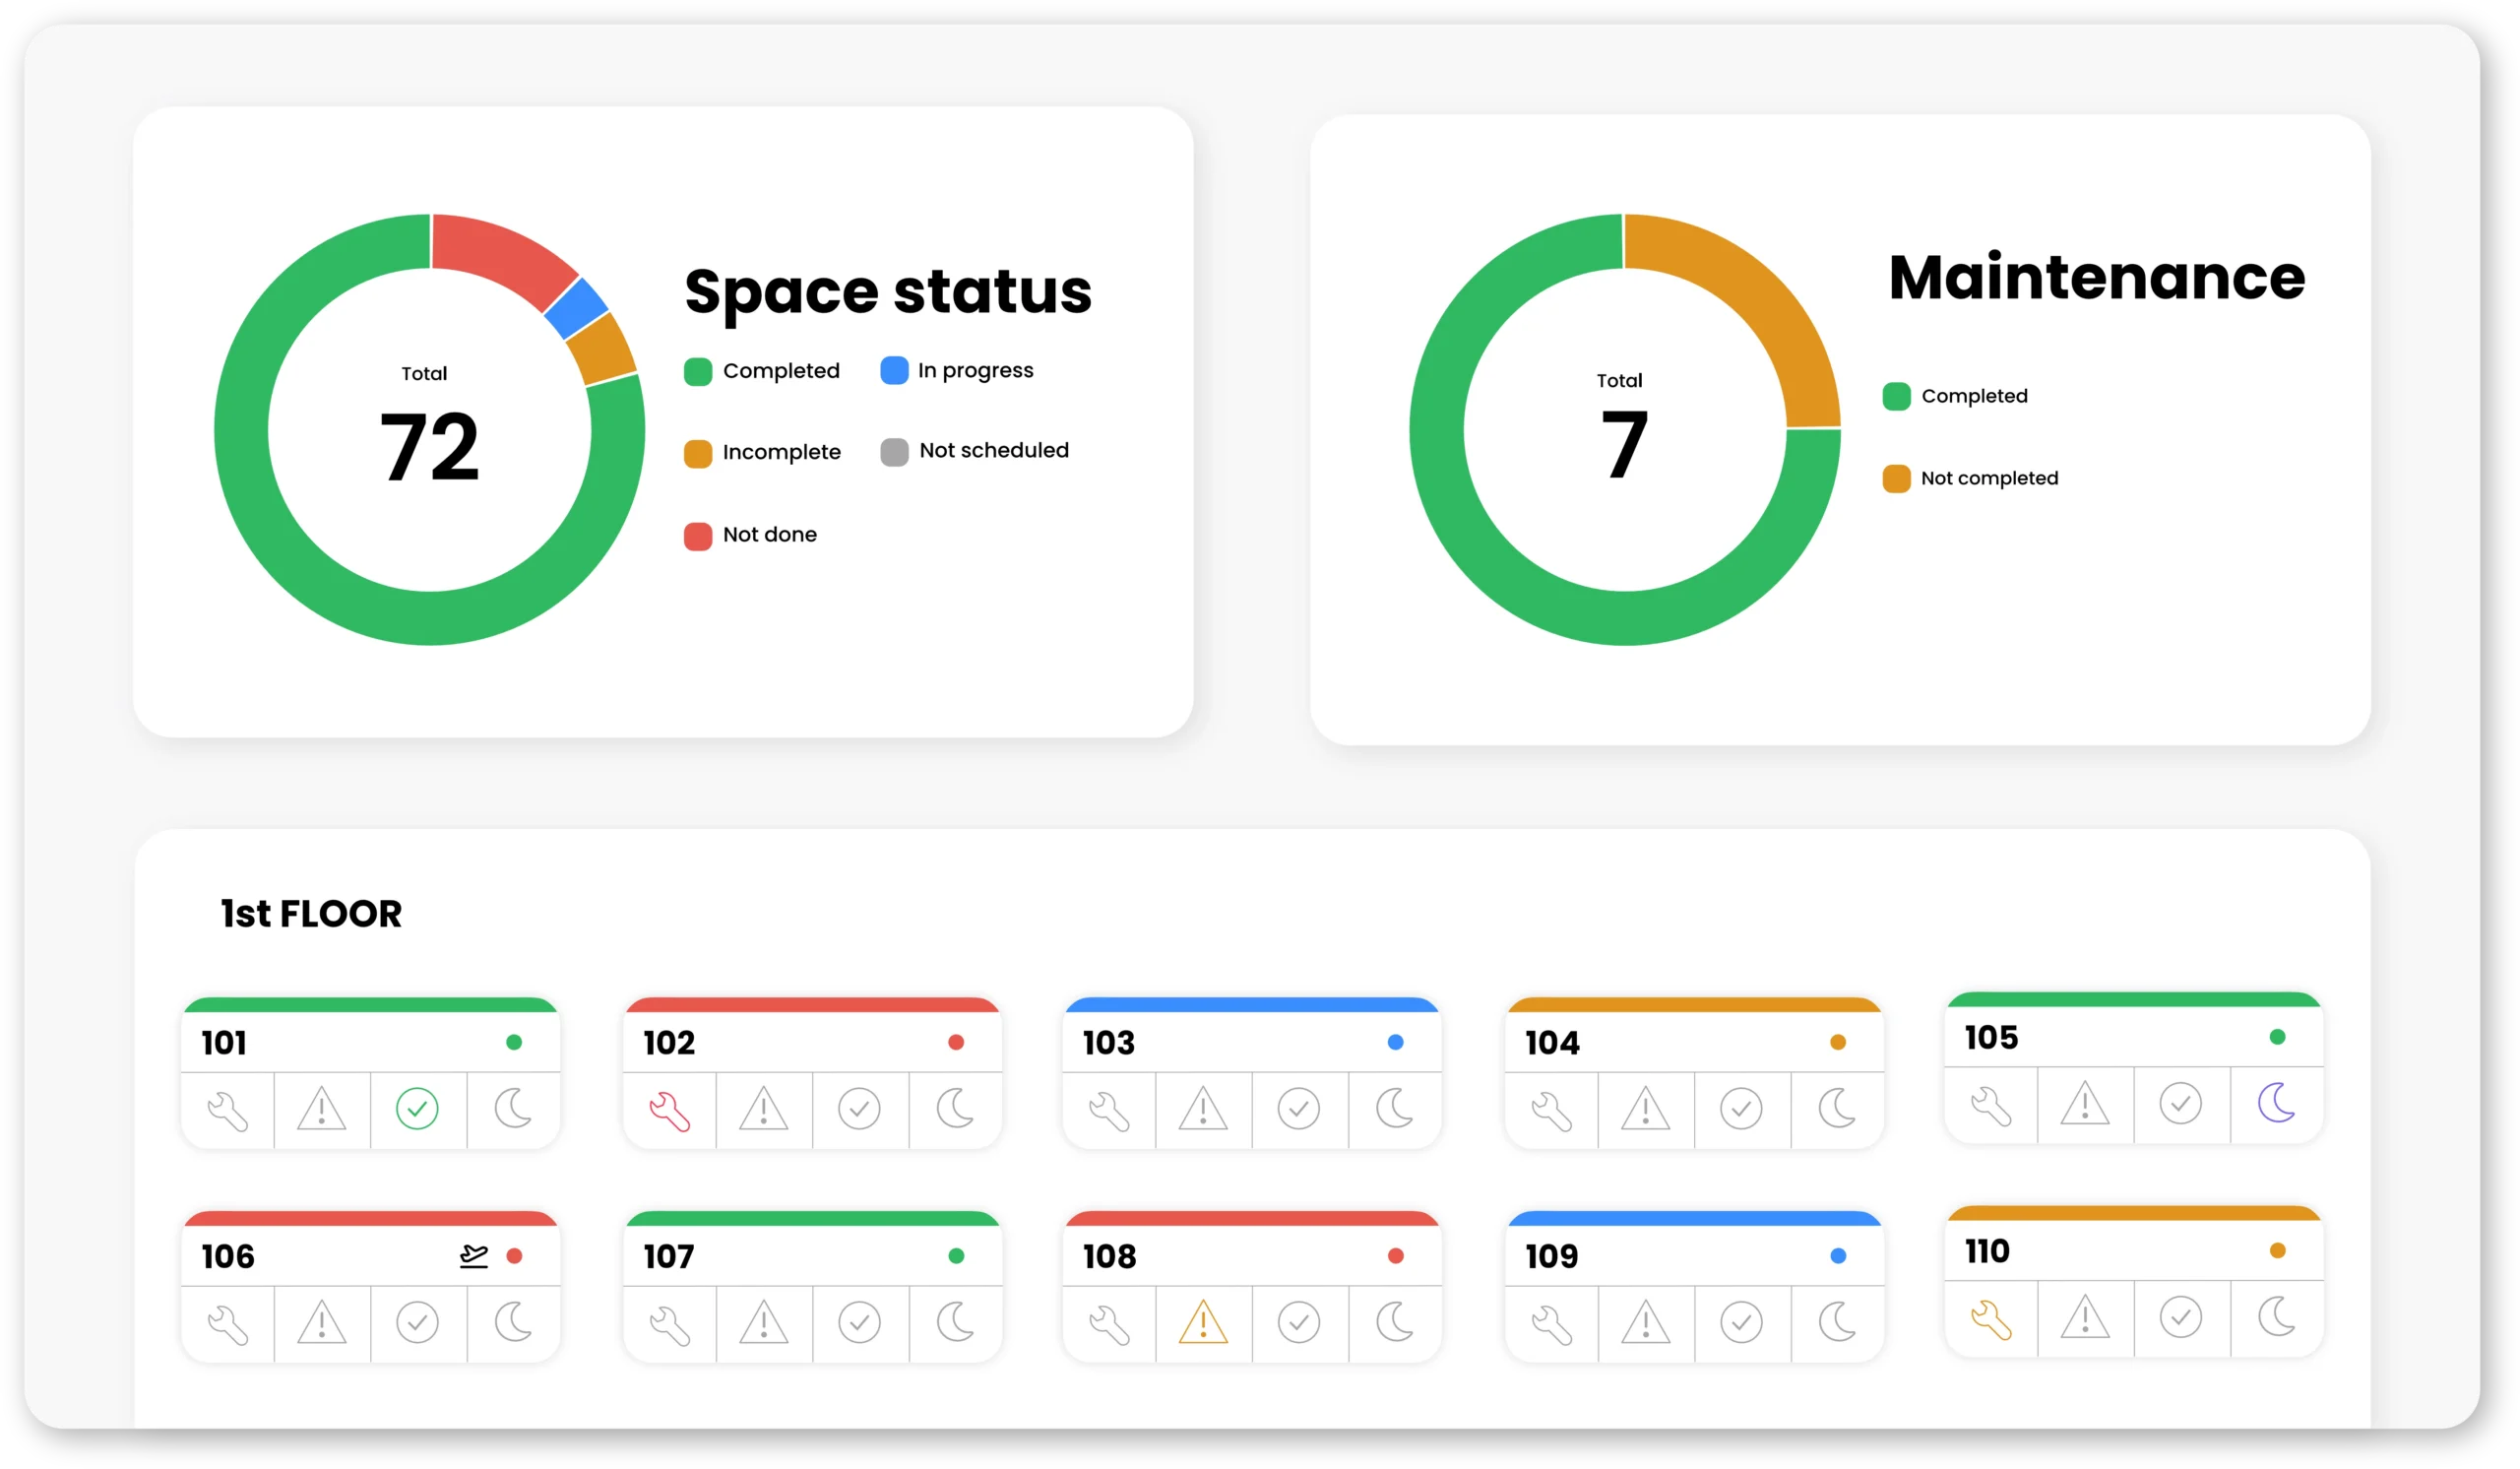Click the warning triangle in room 105
The height and width of the screenshot is (1469, 2520).
[2085, 1102]
